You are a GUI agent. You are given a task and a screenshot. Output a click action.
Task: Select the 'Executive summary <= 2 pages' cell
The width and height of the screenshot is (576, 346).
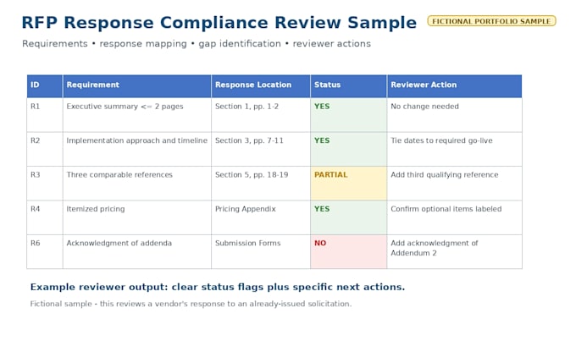(x=137, y=115)
